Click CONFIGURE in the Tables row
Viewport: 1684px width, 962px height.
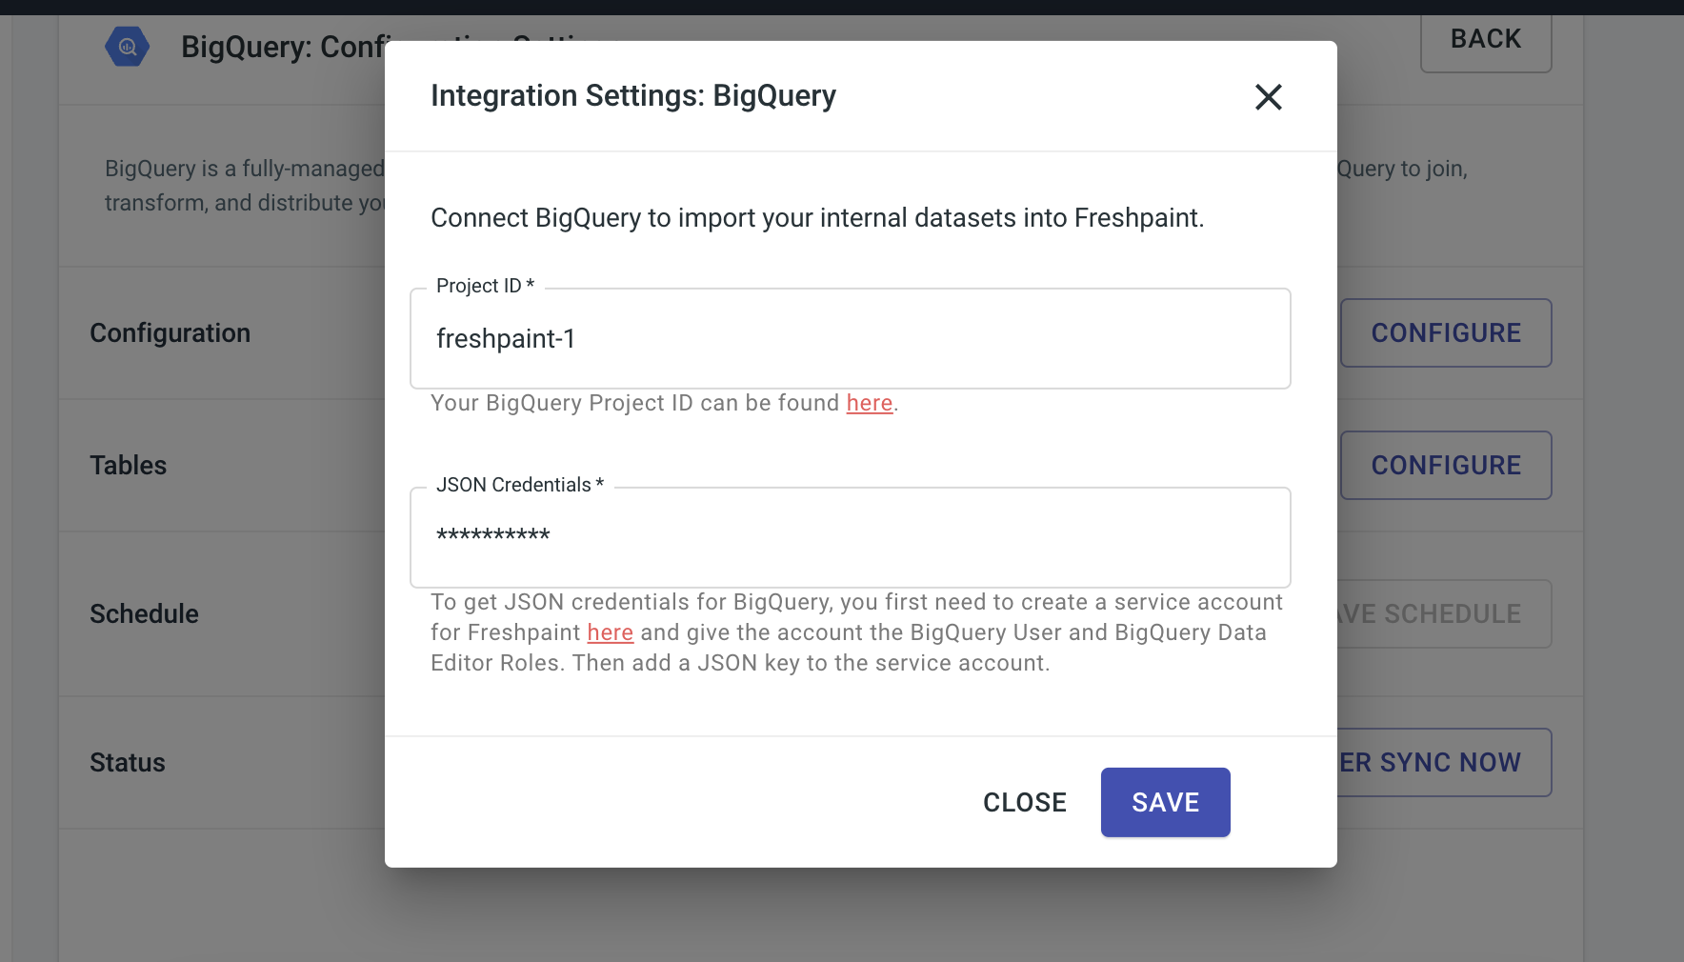[1446, 465]
